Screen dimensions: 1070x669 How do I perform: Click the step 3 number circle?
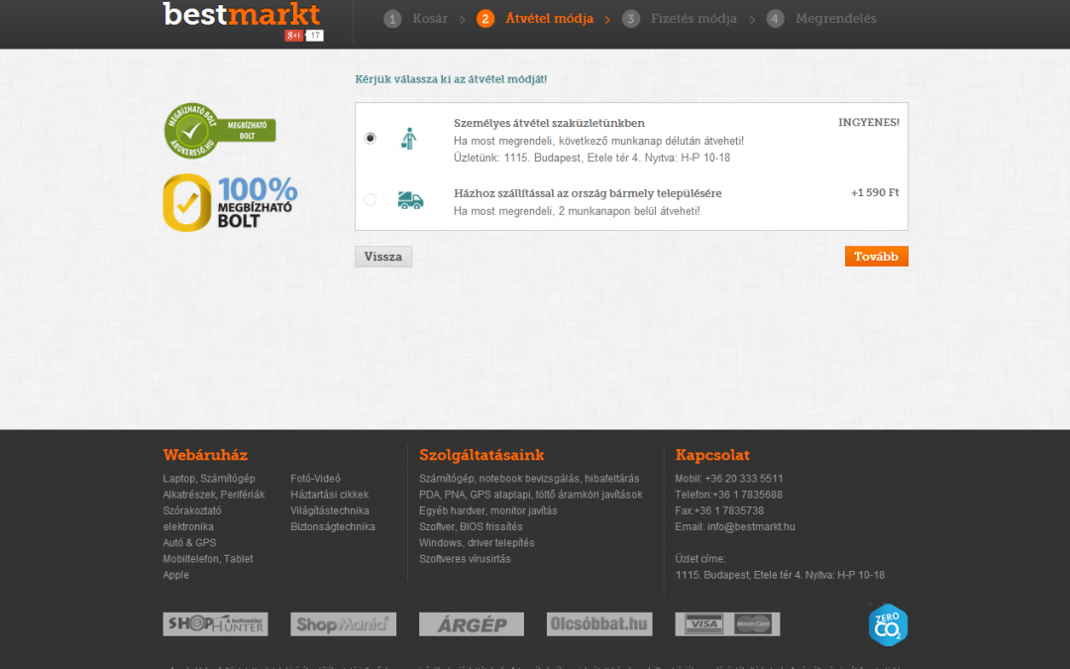click(x=630, y=19)
